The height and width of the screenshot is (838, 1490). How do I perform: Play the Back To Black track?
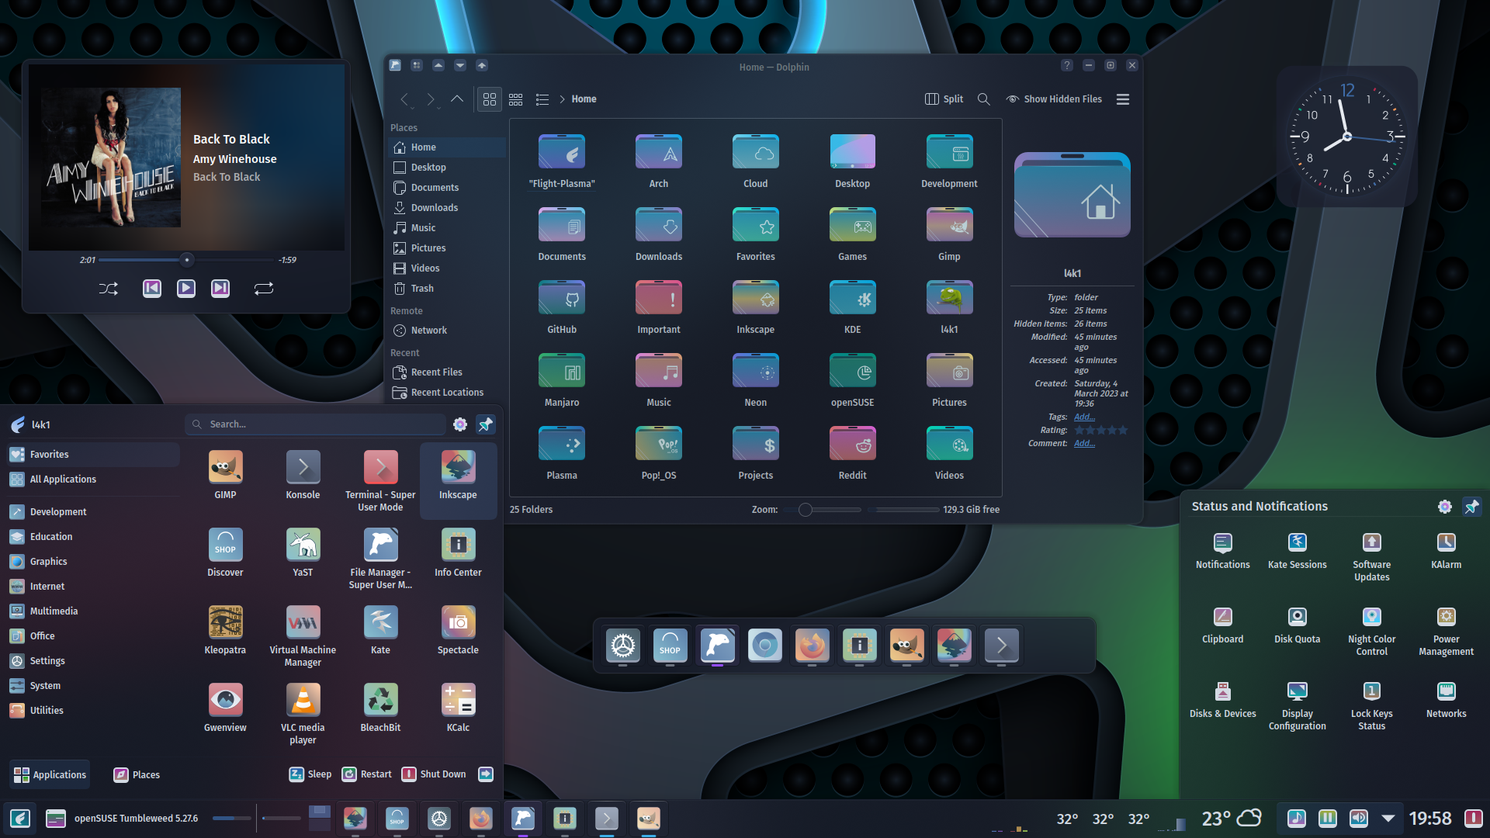[x=186, y=289]
